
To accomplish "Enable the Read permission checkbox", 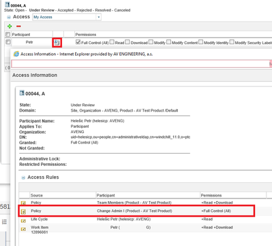I will (x=112, y=42).
